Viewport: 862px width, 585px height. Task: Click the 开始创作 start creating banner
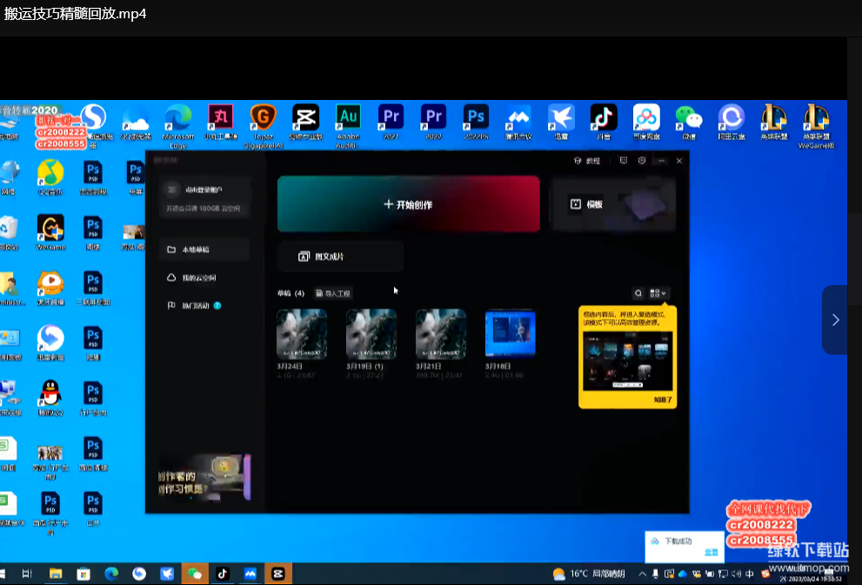tap(408, 204)
